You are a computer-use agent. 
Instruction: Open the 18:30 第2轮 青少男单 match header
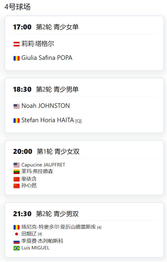[x=46, y=90]
